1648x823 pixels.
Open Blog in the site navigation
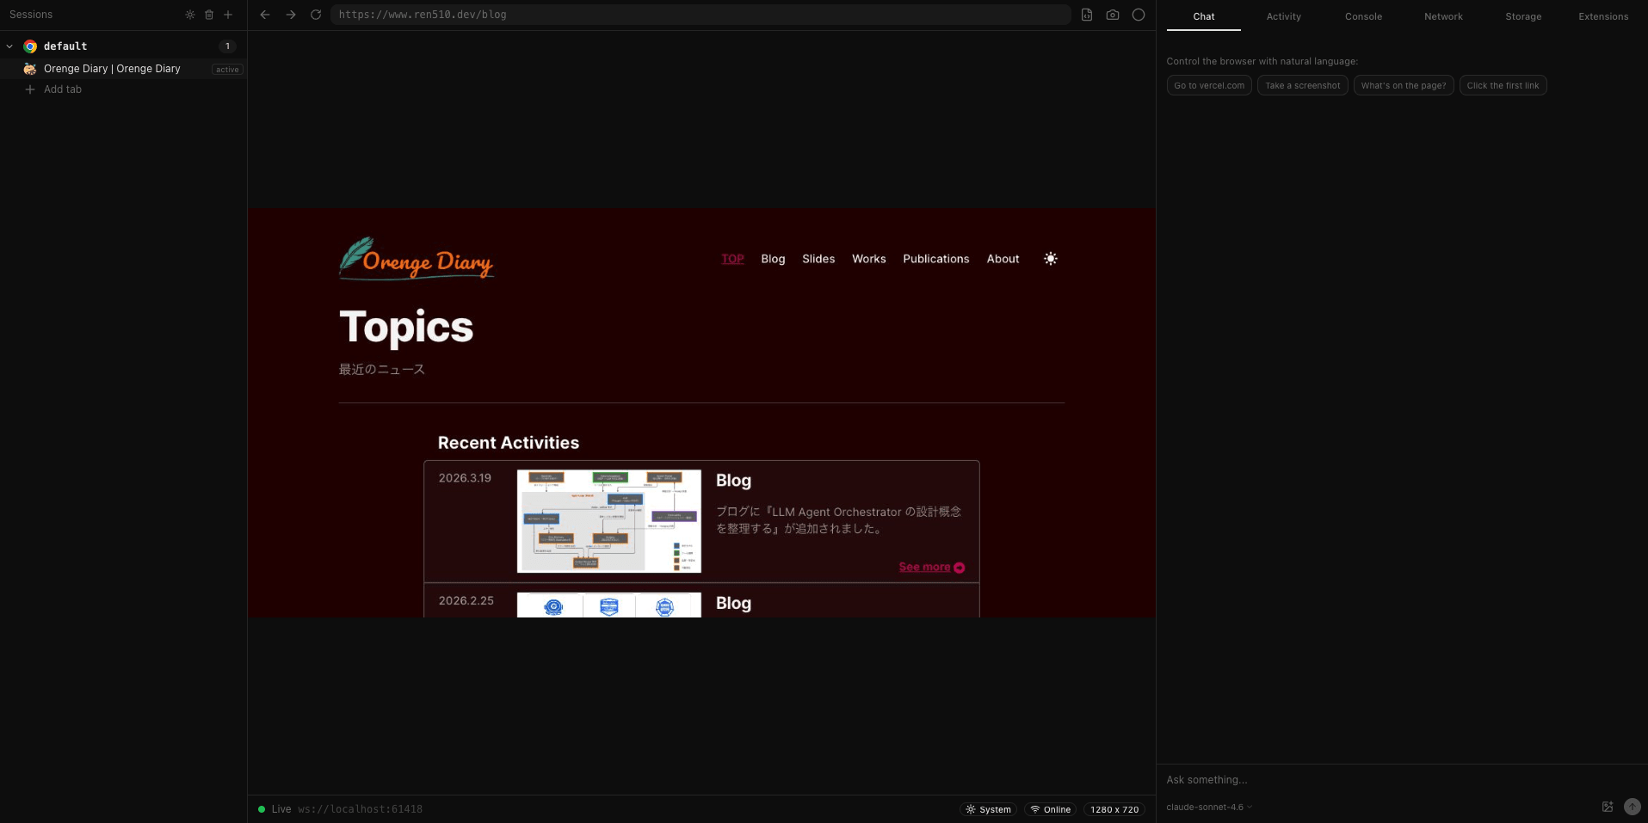tap(773, 259)
